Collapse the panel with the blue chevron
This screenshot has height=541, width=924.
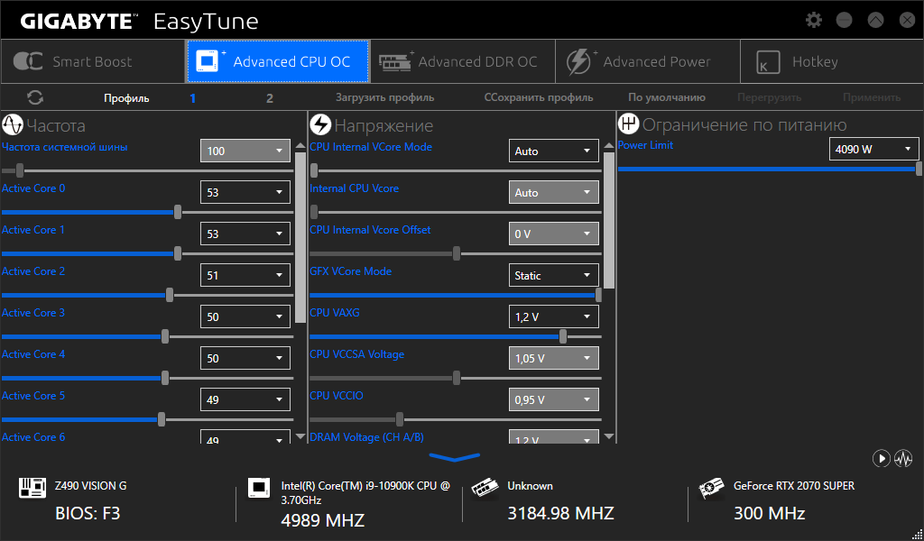click(455, 458)
